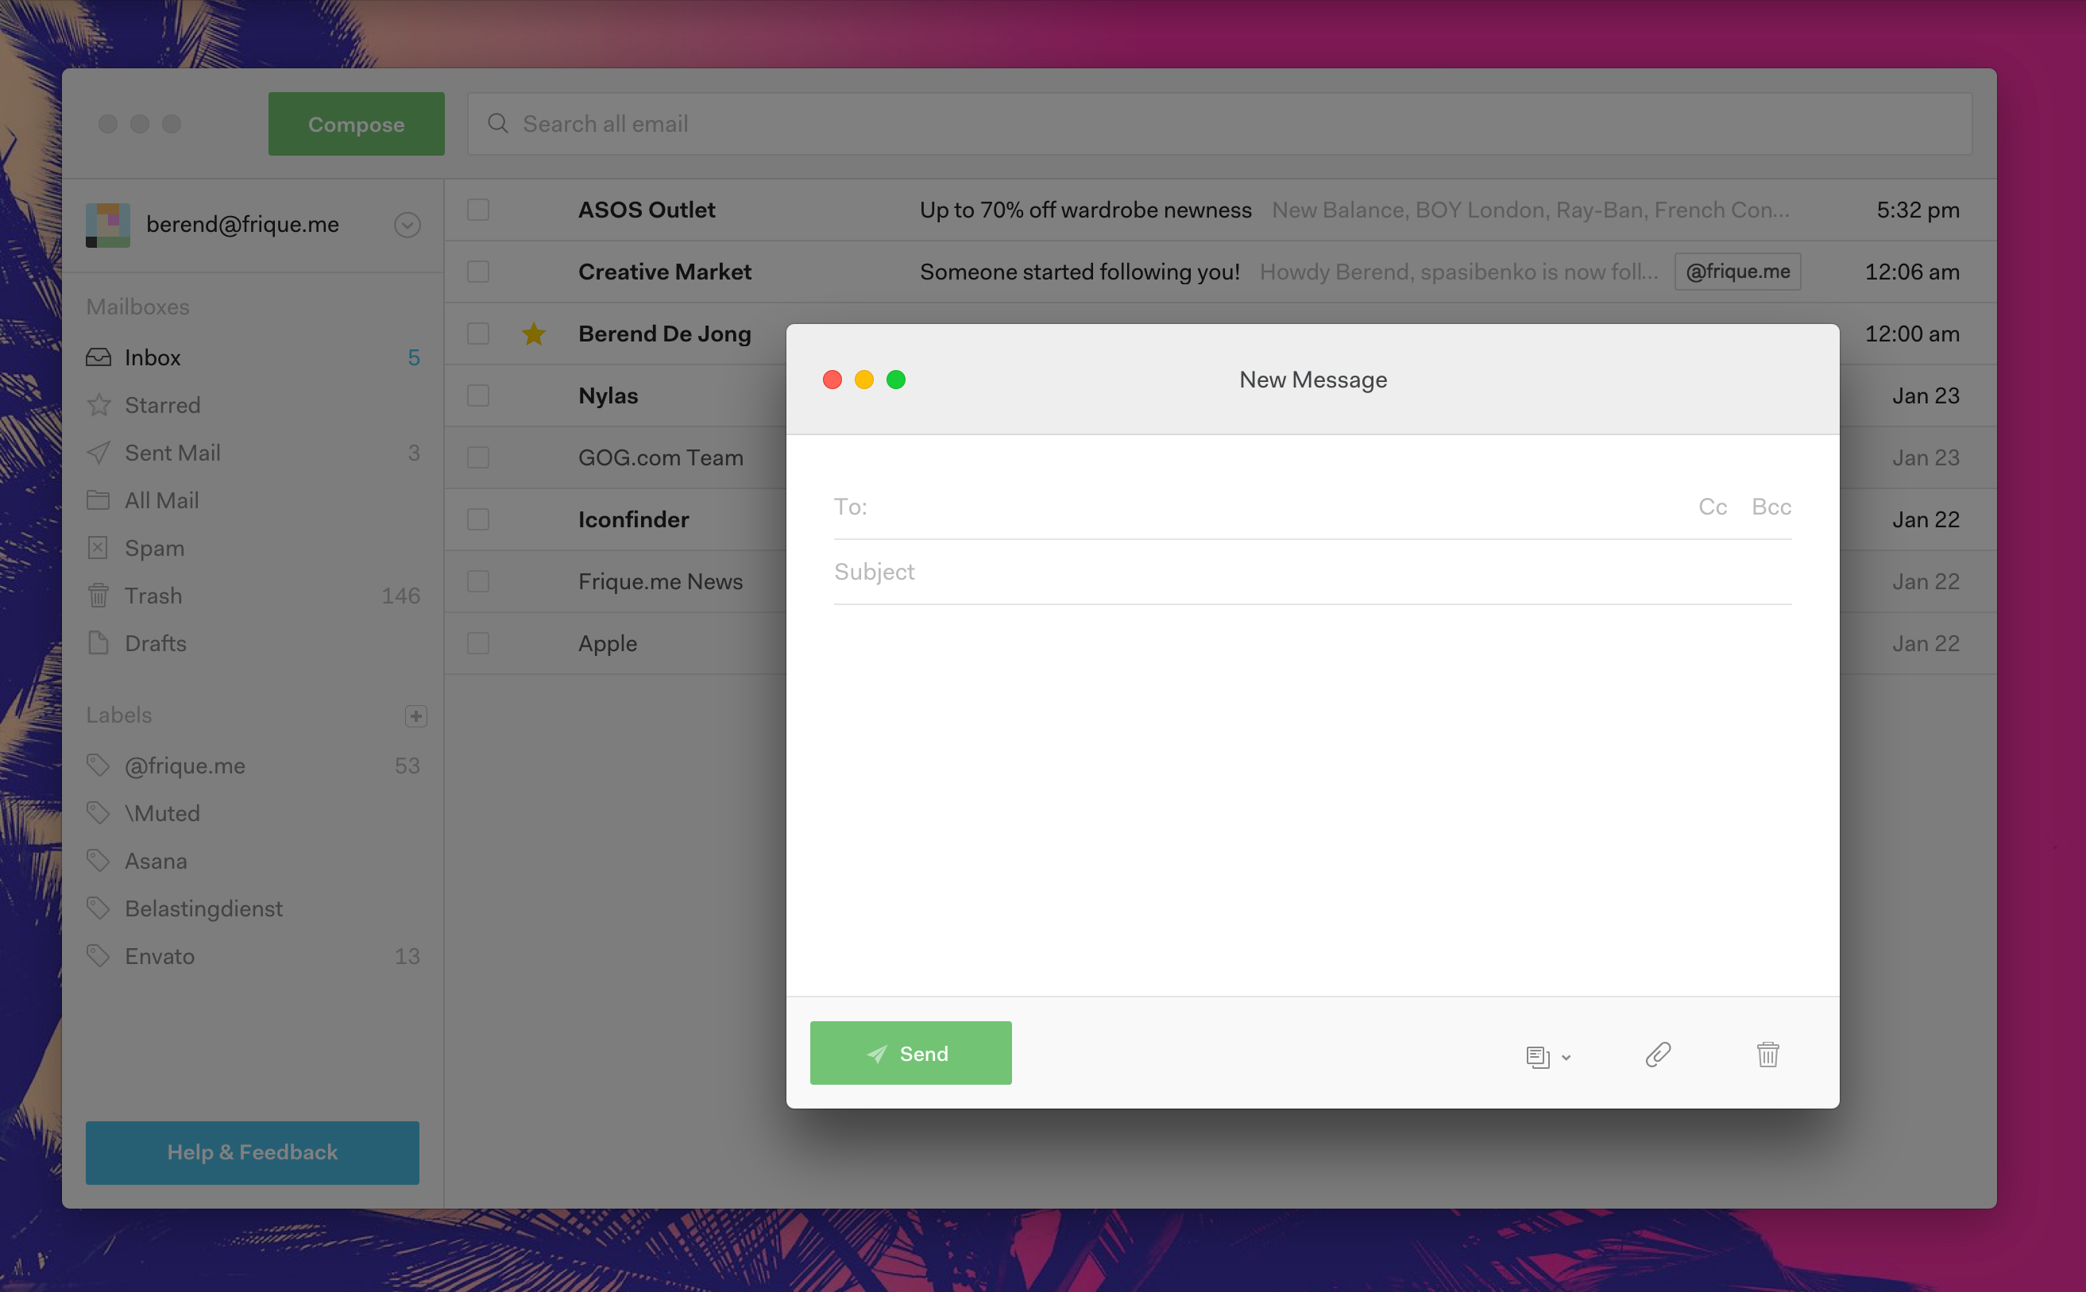Viewport: 2086px width, 1292px height.
Task: Click the star on Berend De Jong email
Action: point(533,334)
